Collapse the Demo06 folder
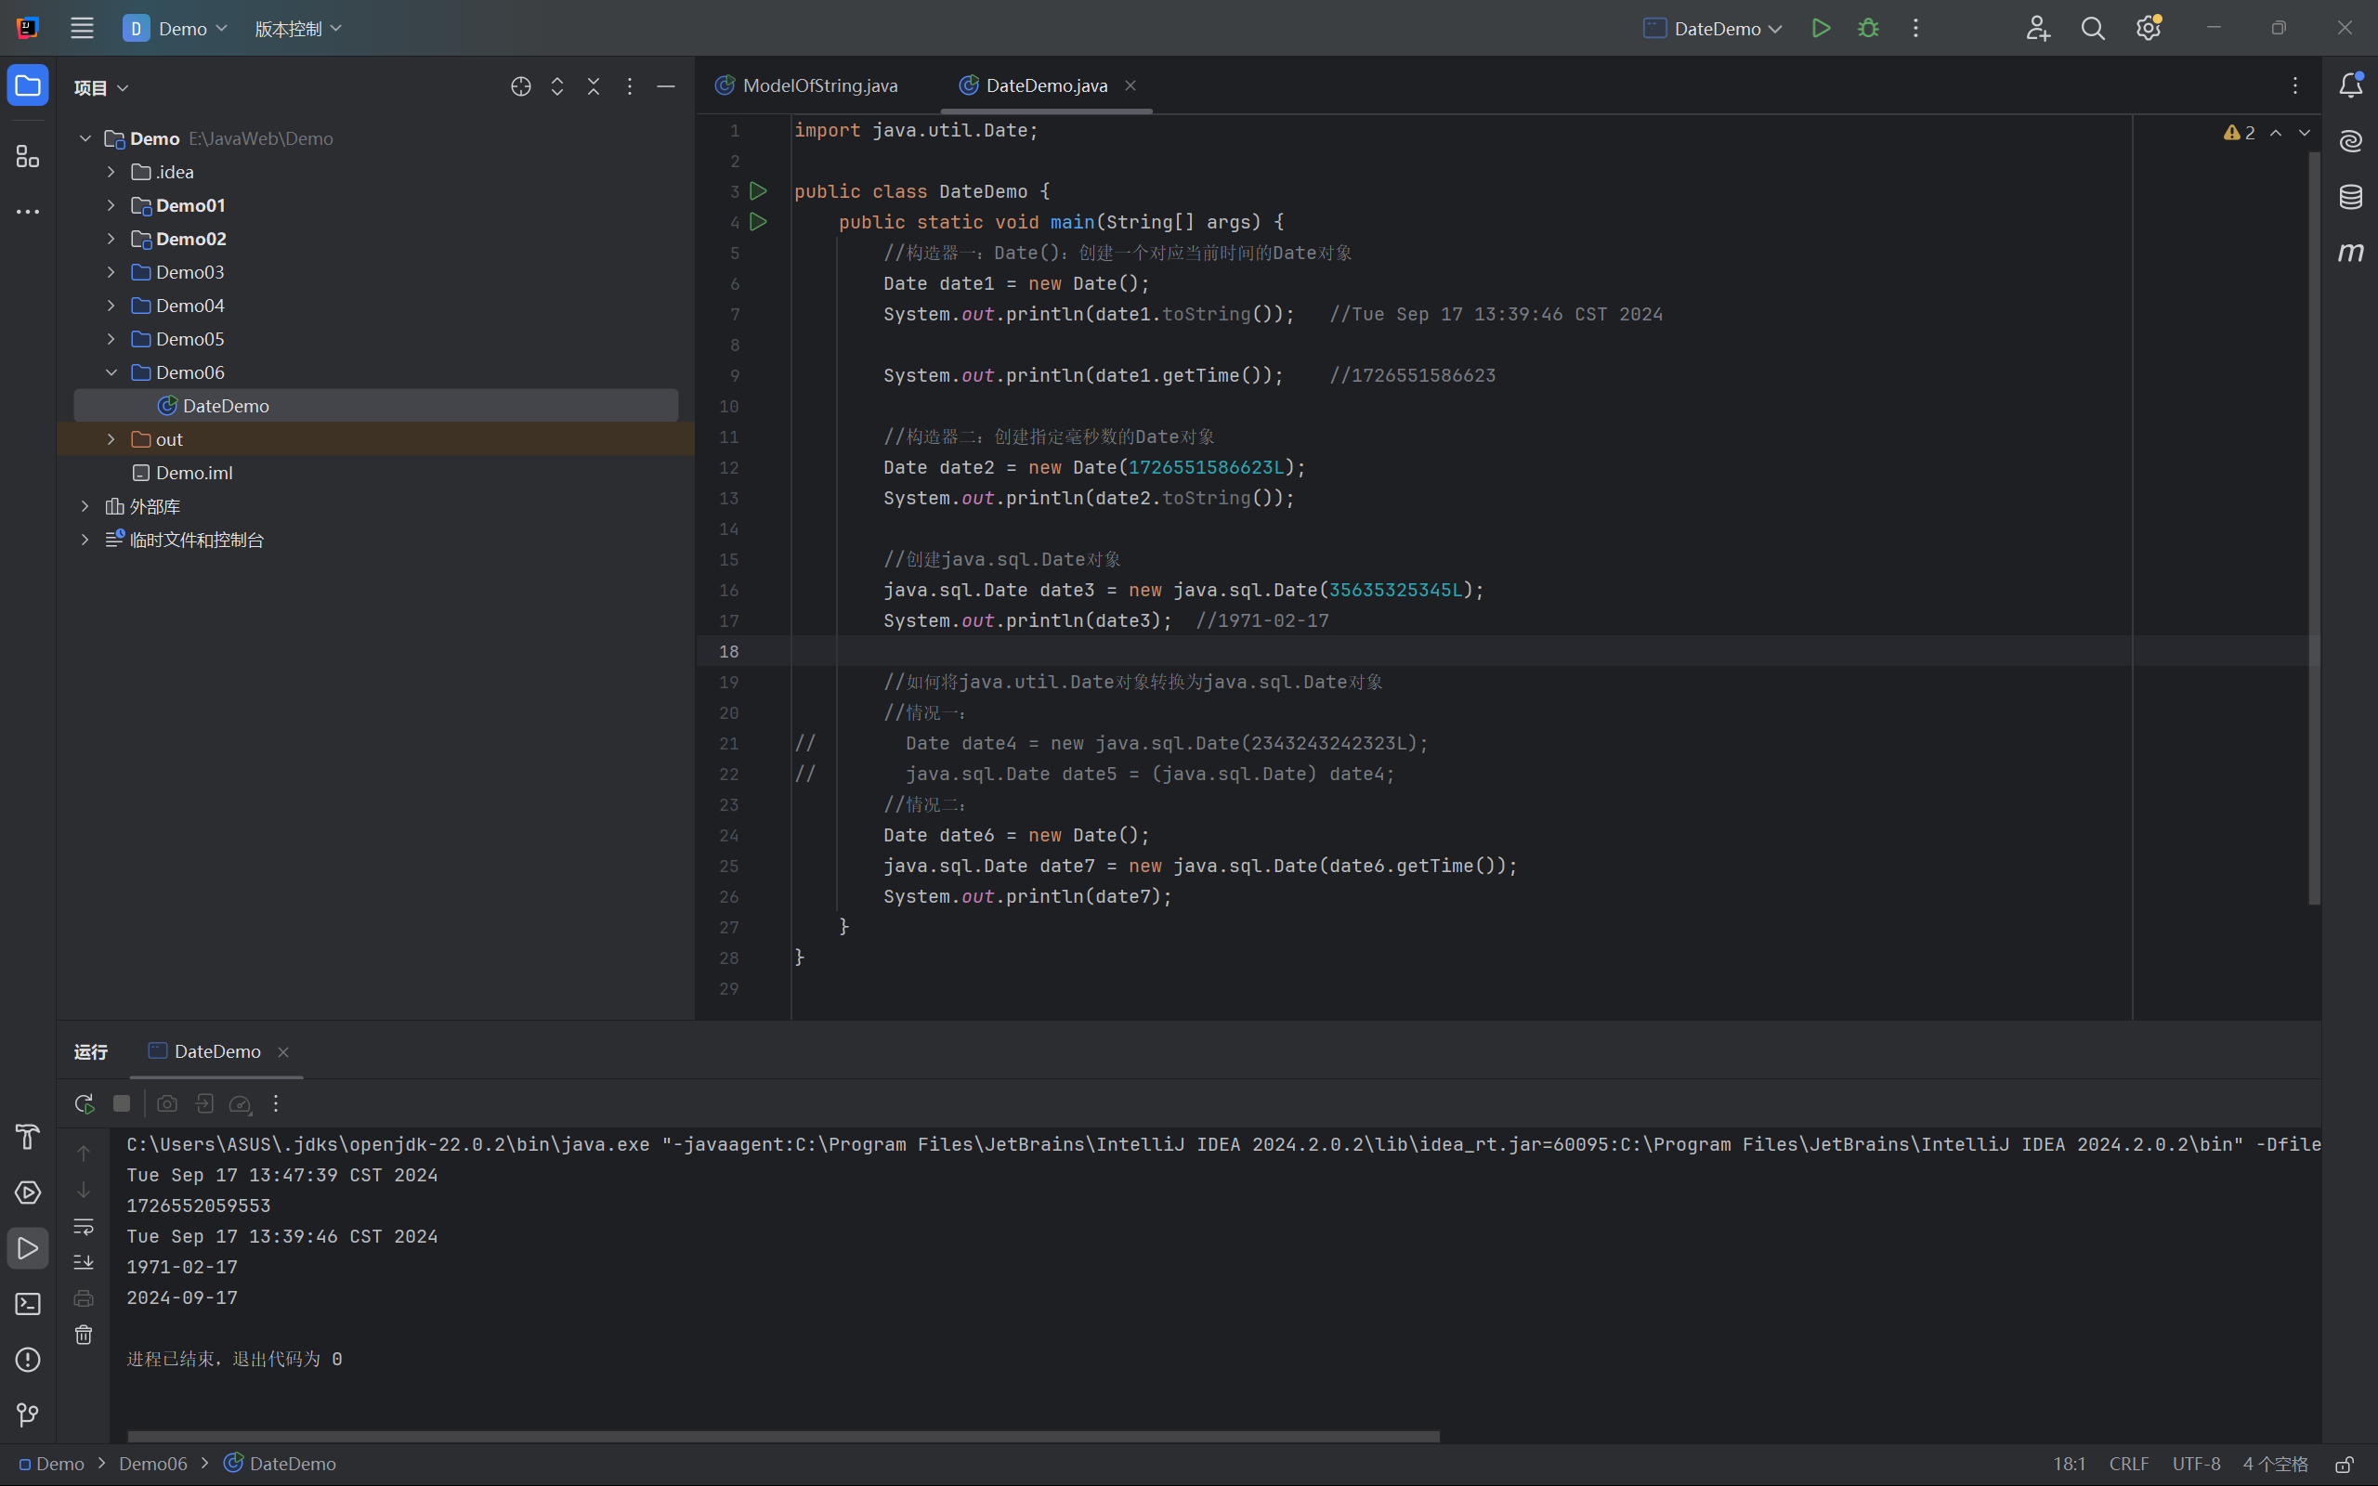The image size is (2378, 1486). 111,372
